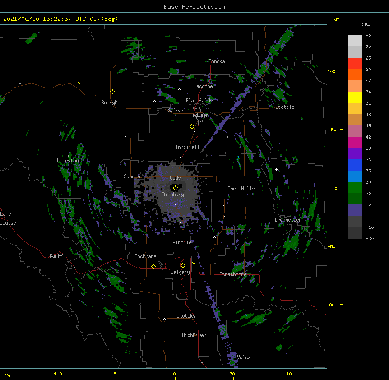Click the yellow V marker in the northwest map area
The width and height of the screenshot is (389, 380).
[79, 83]
